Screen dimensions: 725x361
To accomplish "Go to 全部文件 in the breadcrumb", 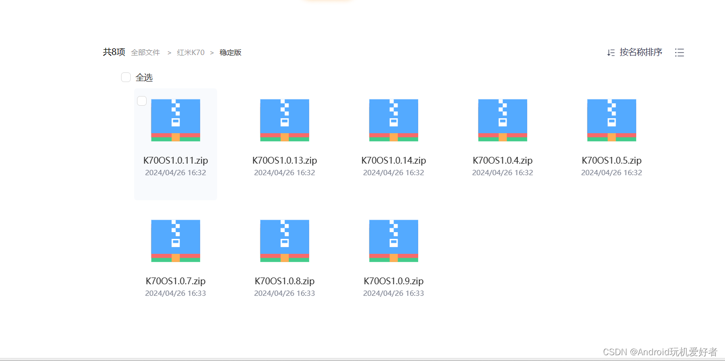I will [145, 53].
